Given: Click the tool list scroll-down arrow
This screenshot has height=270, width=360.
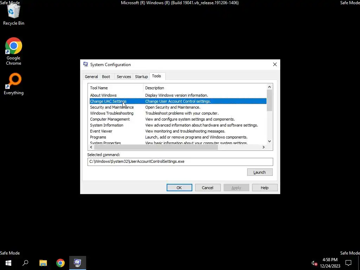Looking at the screenshot, I should [270, 141].
